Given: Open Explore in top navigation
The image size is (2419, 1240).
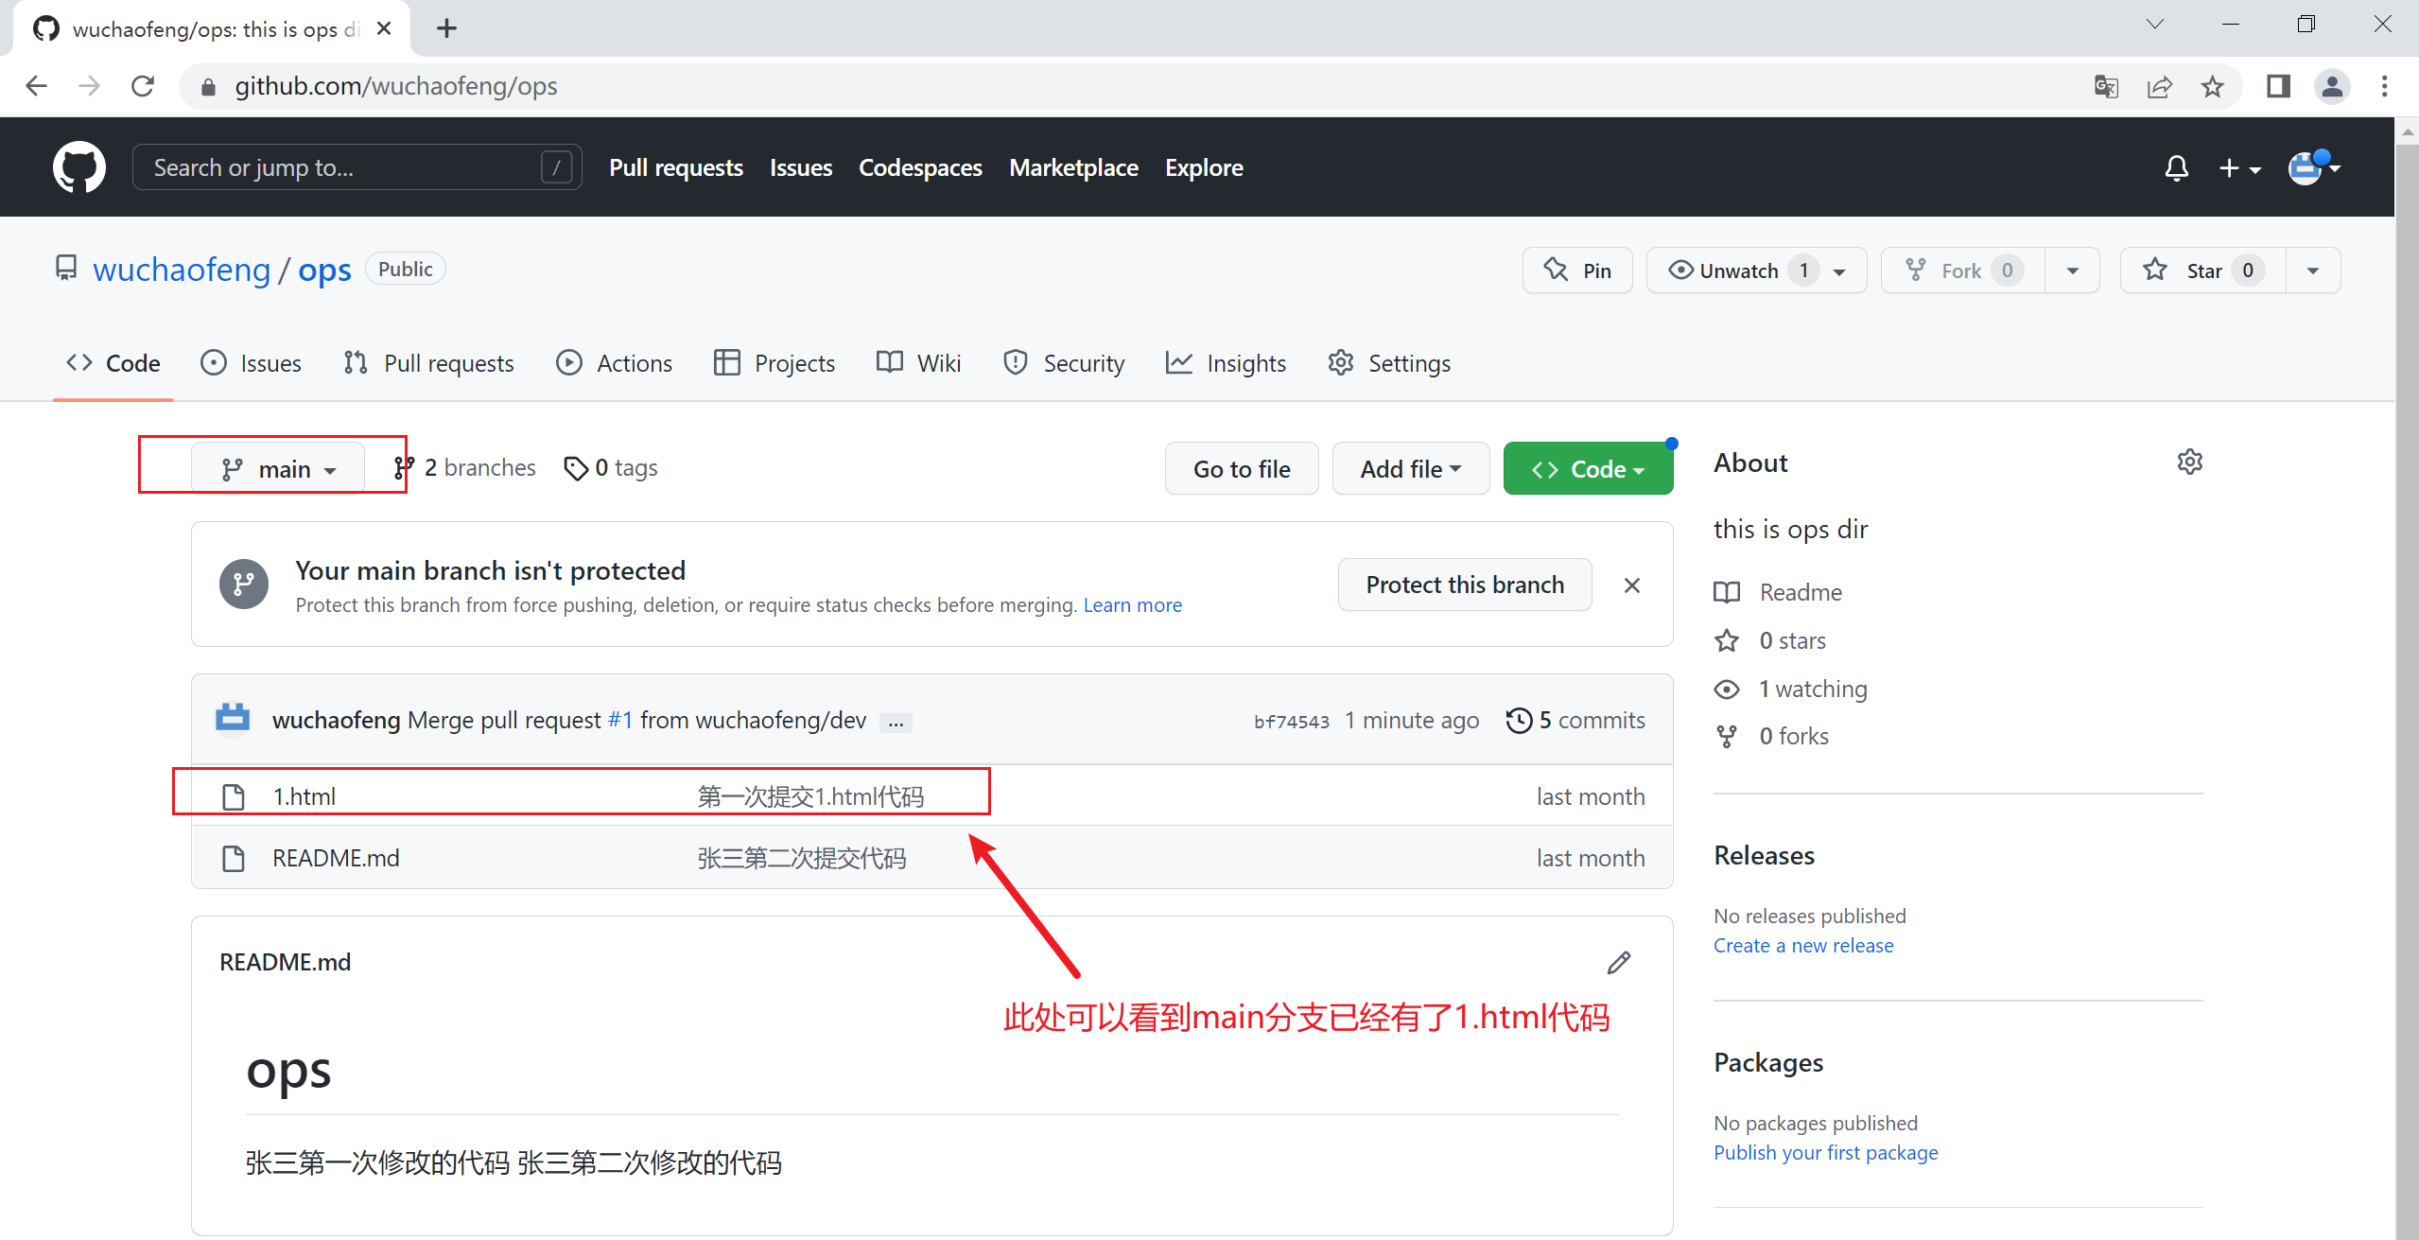Looking at the screenshot, I should click(x=1204, y=167).
